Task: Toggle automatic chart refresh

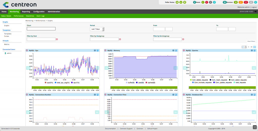Action: pos(243,47)
